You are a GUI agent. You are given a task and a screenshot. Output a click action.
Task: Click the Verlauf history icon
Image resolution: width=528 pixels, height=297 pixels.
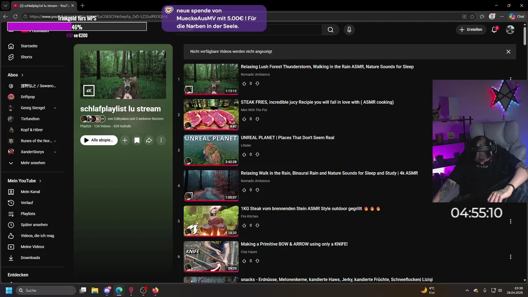pos(11,203)
